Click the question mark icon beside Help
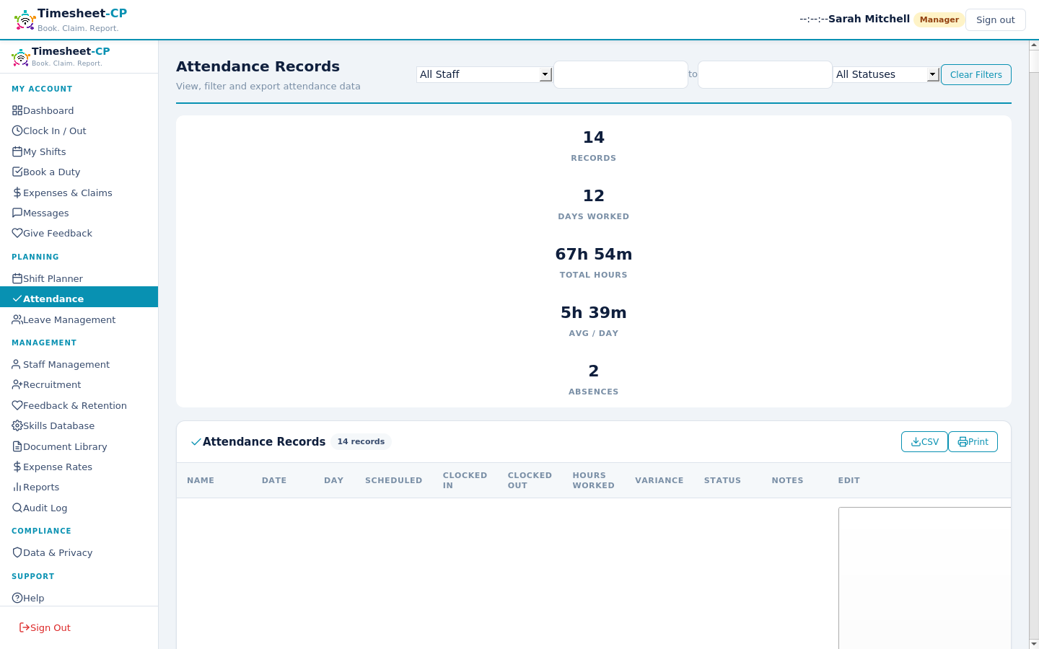 (x=17, y=598)
